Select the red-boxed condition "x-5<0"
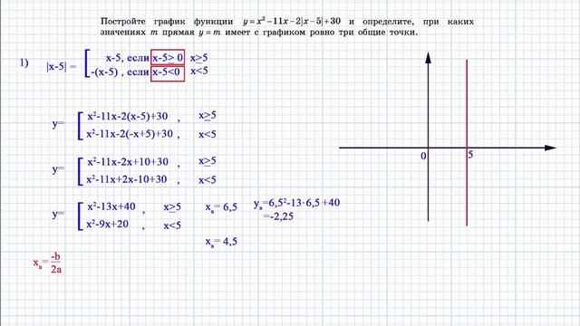 click(x=168, y=73)
